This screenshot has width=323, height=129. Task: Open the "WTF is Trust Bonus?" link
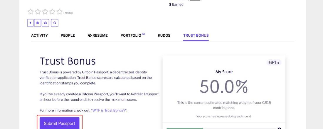click(109, 111)
